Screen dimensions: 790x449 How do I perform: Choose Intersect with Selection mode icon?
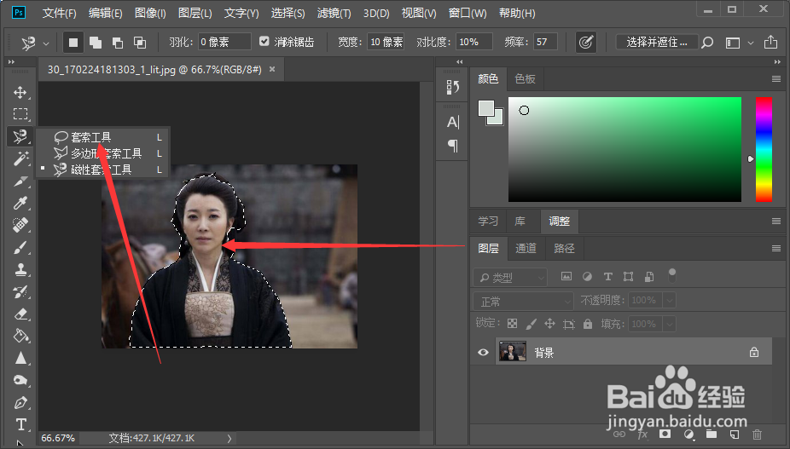click(140, 43)
